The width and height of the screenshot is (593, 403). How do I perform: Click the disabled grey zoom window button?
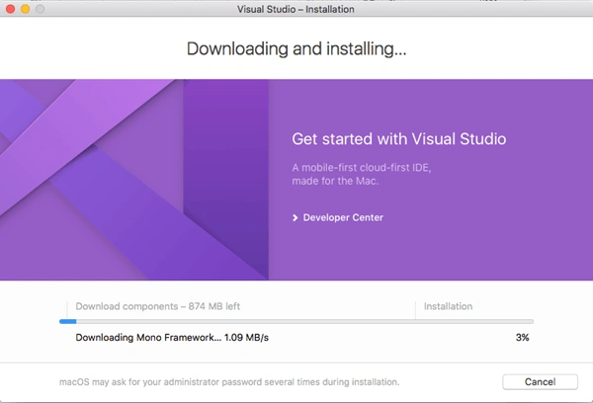coord(41,9)
